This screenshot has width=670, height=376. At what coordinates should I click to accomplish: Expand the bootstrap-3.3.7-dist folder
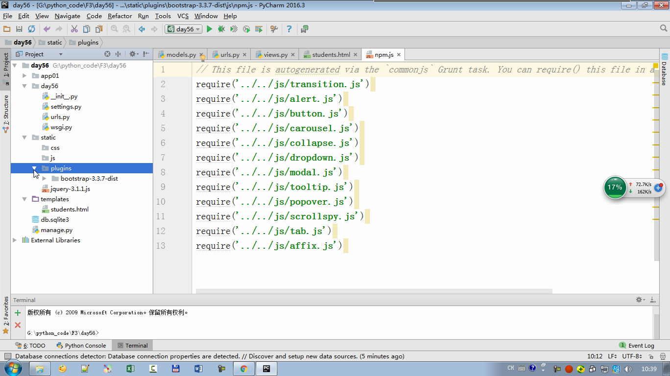pyautogui.click(x=45, y=179)
